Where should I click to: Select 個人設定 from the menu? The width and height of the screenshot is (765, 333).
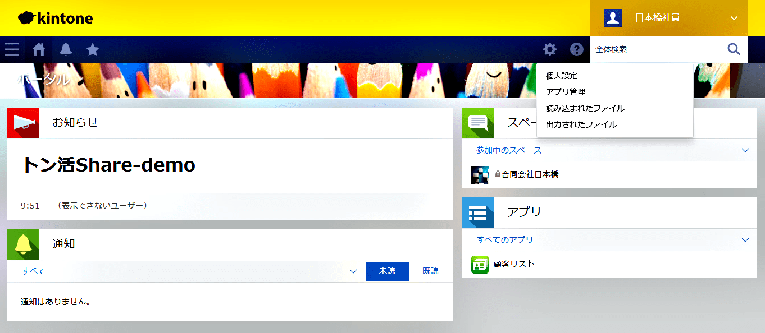[x=562, y=76]
